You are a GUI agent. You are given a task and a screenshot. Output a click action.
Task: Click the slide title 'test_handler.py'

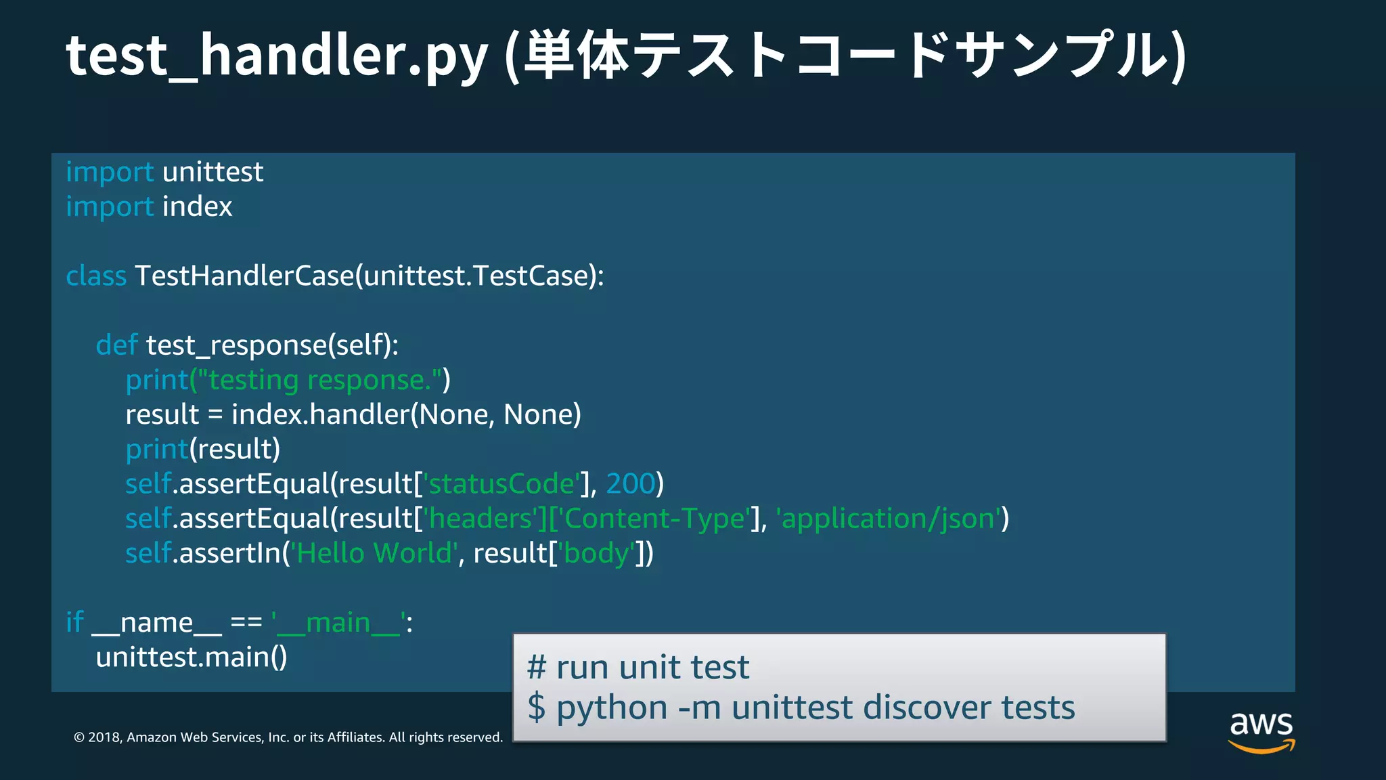(x=277, y=56)
